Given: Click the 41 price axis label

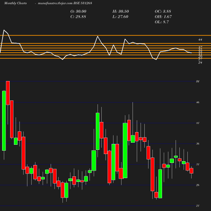Looking at the screenshot, I should tap(198, 123).
